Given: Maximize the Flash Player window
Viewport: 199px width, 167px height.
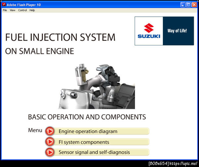Looking at the screenshot, I should 189,5.
